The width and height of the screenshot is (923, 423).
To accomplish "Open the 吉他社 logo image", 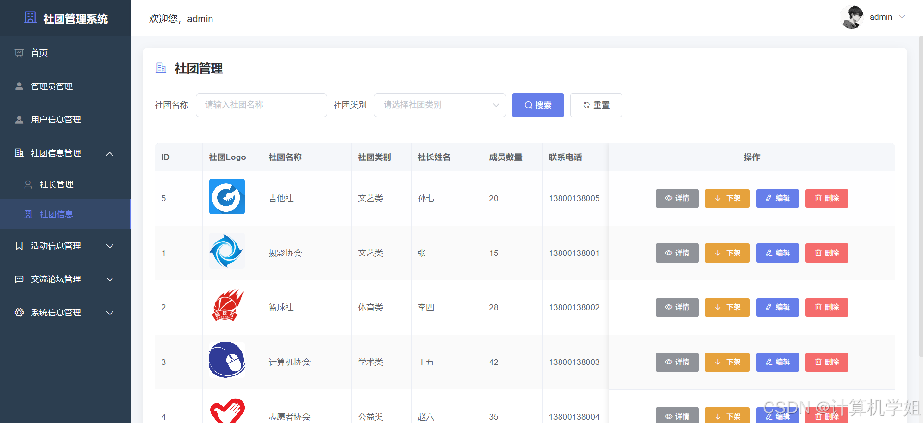I will (x=227, y=196).
